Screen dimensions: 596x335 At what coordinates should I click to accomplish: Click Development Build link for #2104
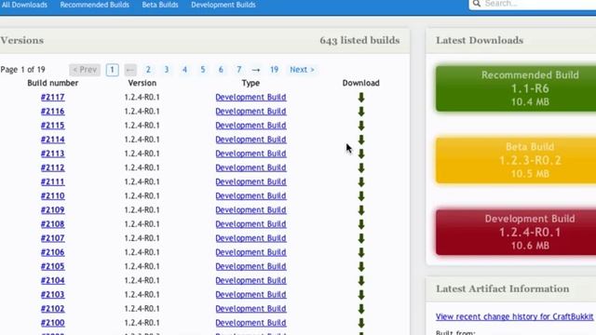tap(251, 280)
